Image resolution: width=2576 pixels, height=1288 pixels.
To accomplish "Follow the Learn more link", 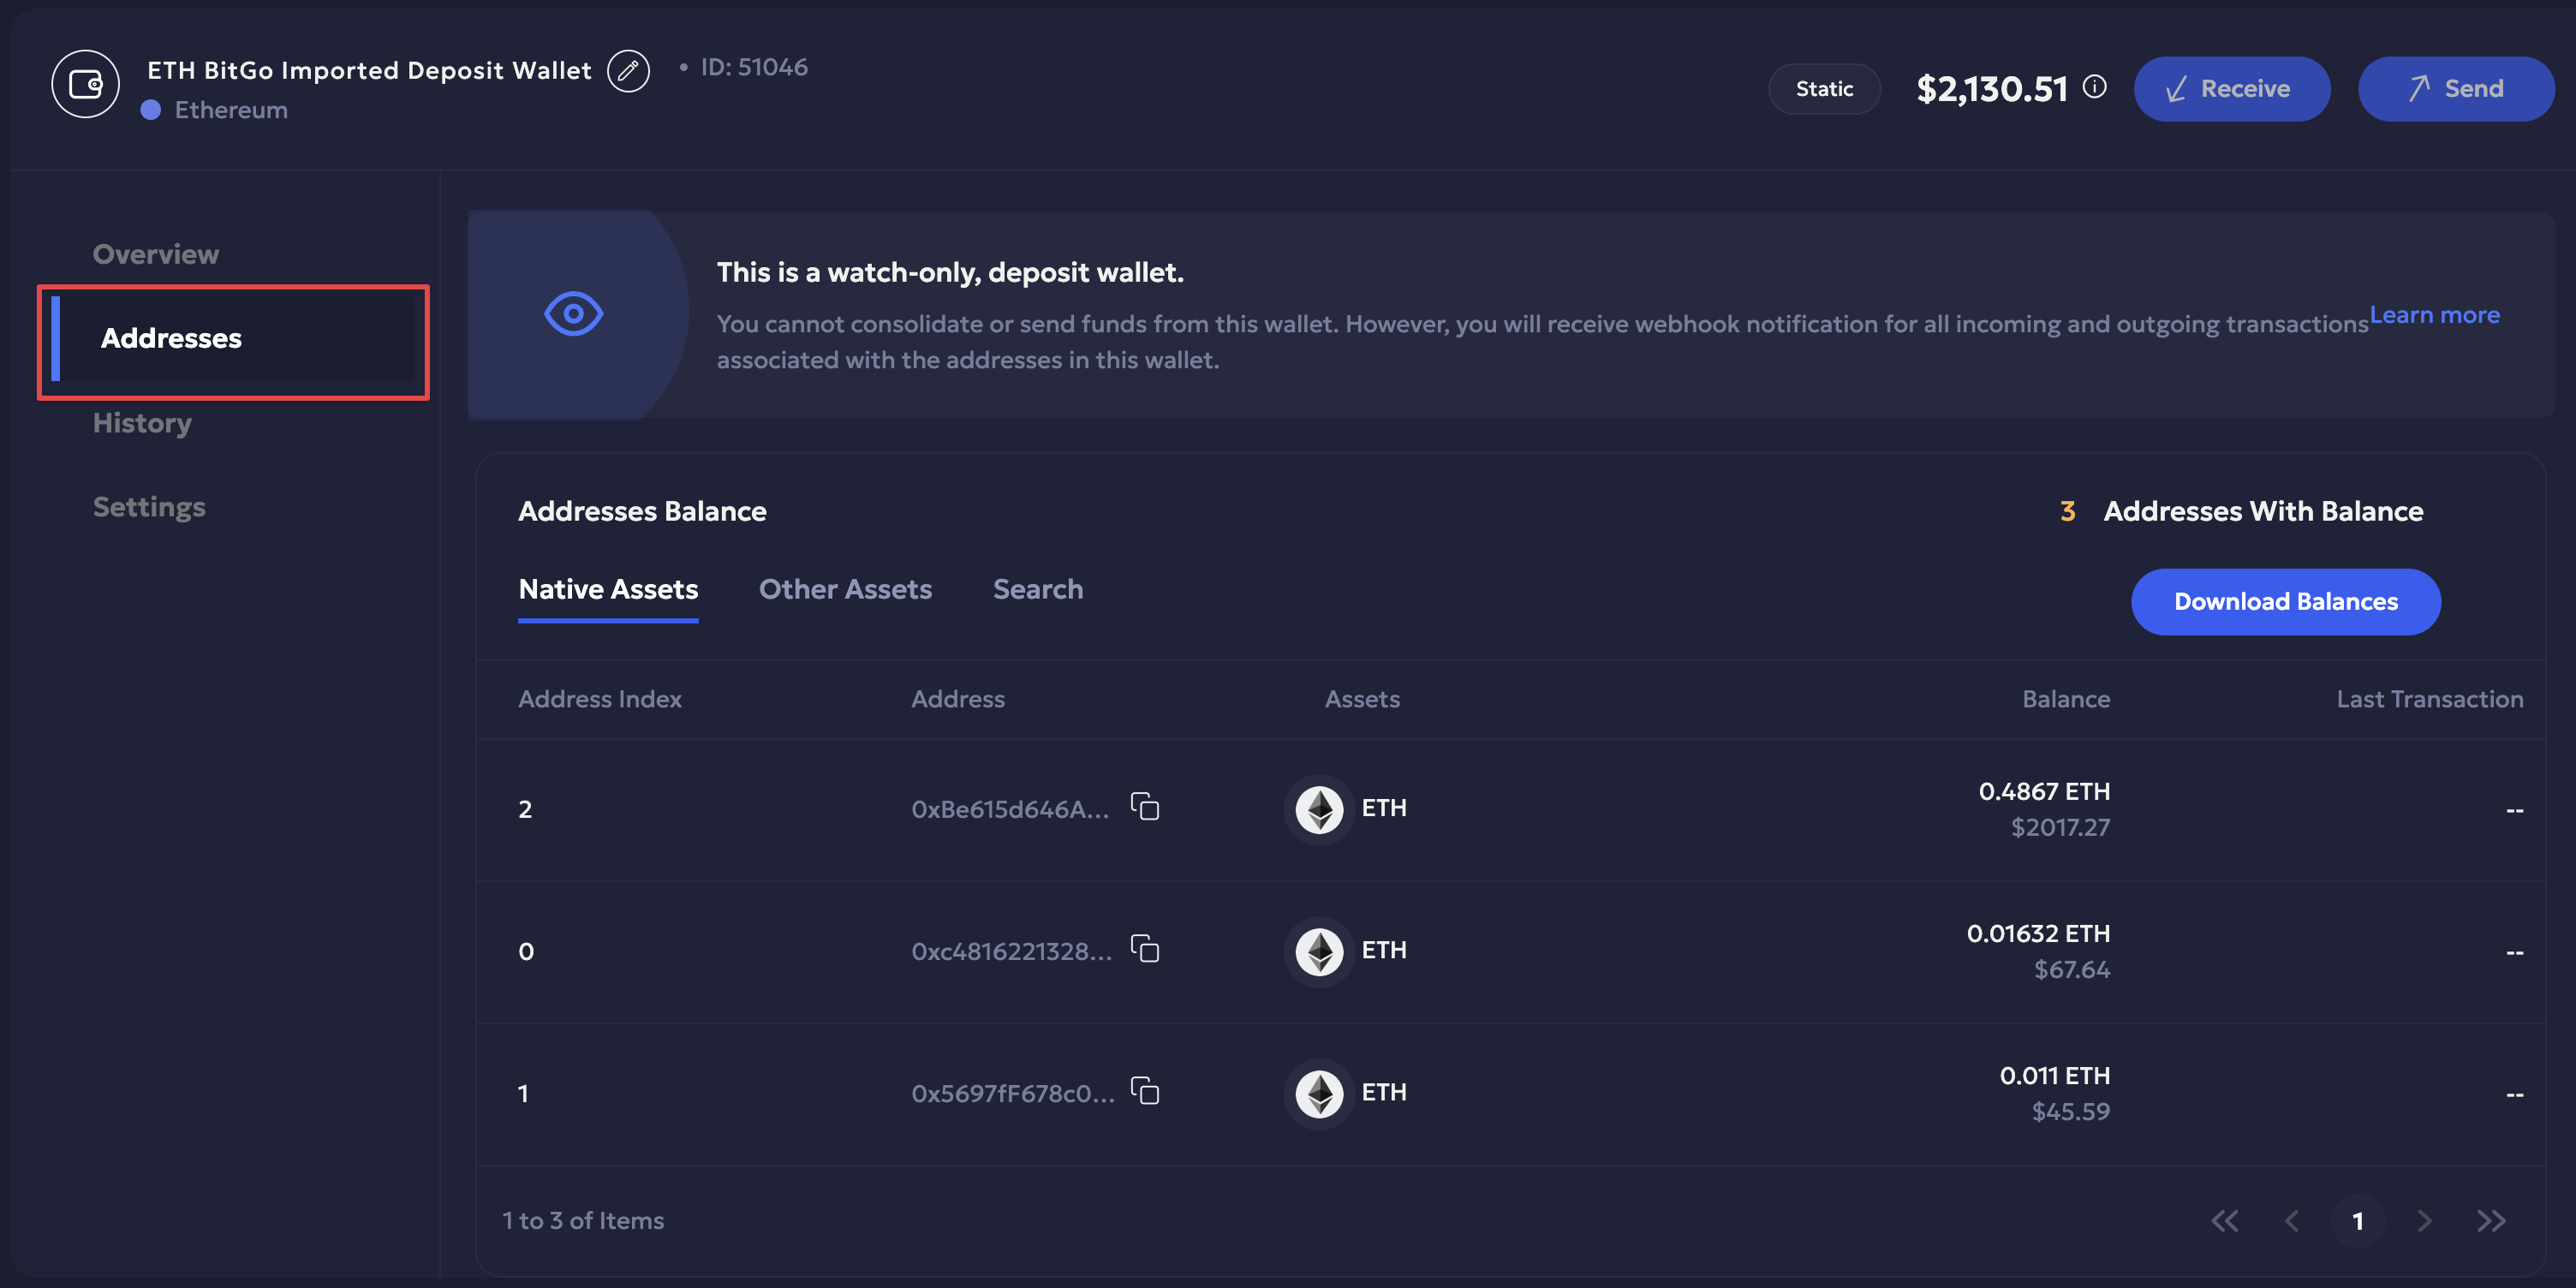I will pyautogui.click(x=2434, y=315).
